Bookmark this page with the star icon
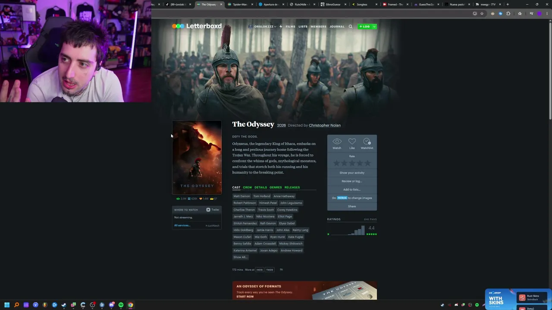This screenshot has width=552, height=310. click(482, 14)
